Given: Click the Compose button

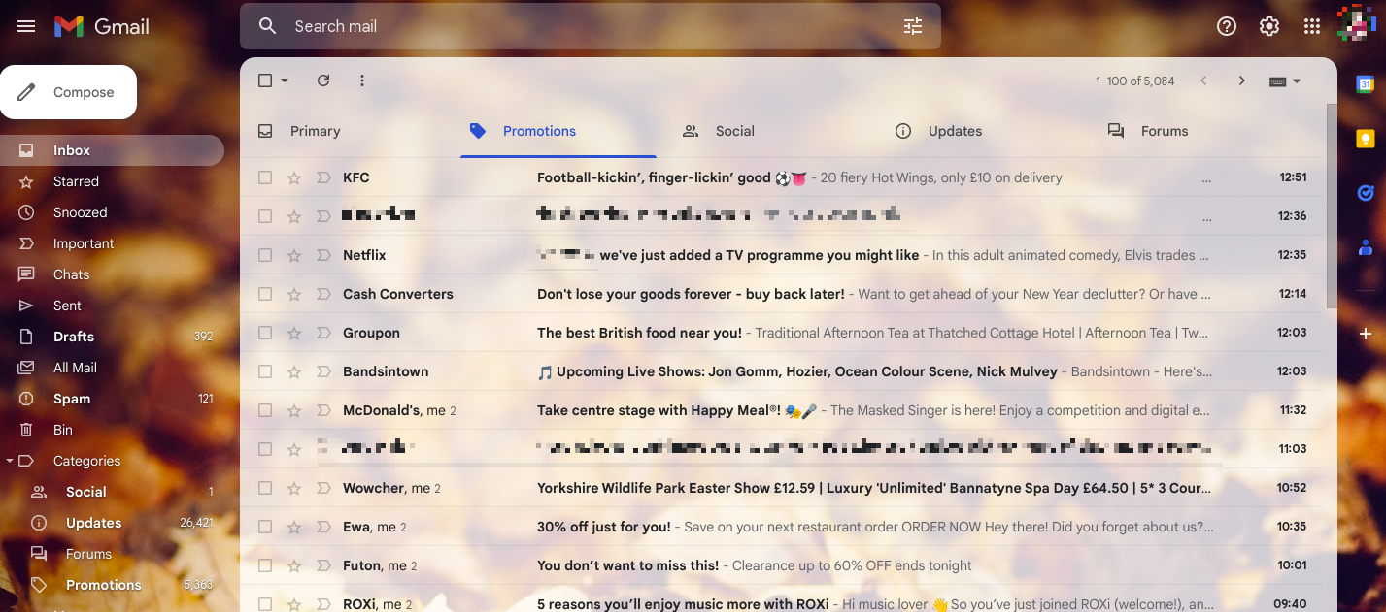Looking at the screenshot, I should [68, 92].
